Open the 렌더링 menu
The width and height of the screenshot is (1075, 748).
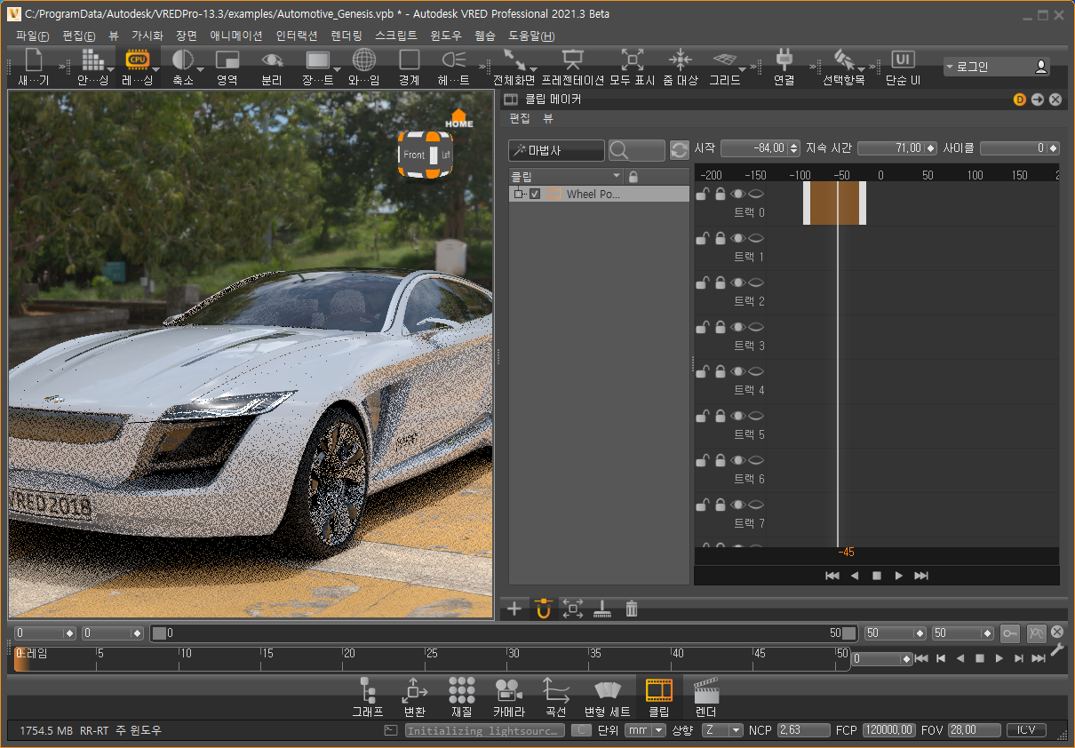point(346,36)
